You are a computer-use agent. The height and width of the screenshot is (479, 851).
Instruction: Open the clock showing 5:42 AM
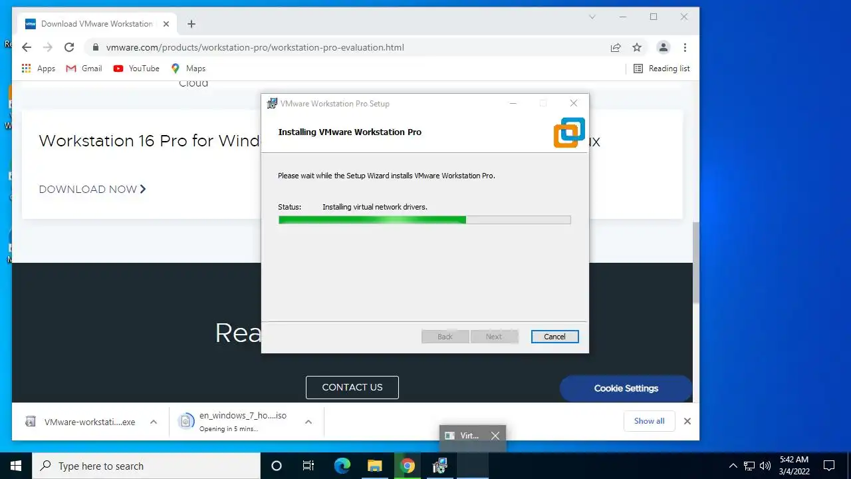[x=794, y=466]
